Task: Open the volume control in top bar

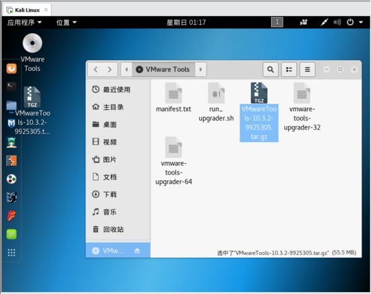Action: (337, 22)
